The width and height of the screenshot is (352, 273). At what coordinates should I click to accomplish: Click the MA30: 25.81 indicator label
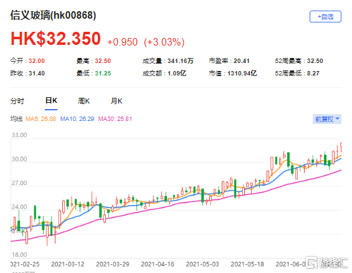(x=115, y=119)
